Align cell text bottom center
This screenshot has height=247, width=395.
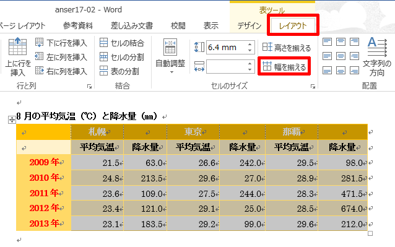pyautogui.click(x=341, y=70)
